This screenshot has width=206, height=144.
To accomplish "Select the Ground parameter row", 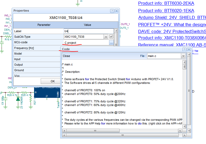I will tap(37, 70).
